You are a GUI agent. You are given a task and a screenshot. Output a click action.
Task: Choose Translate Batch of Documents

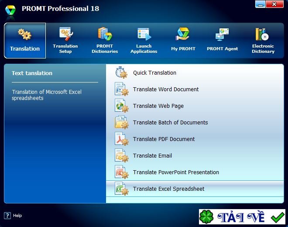(171, 122)
